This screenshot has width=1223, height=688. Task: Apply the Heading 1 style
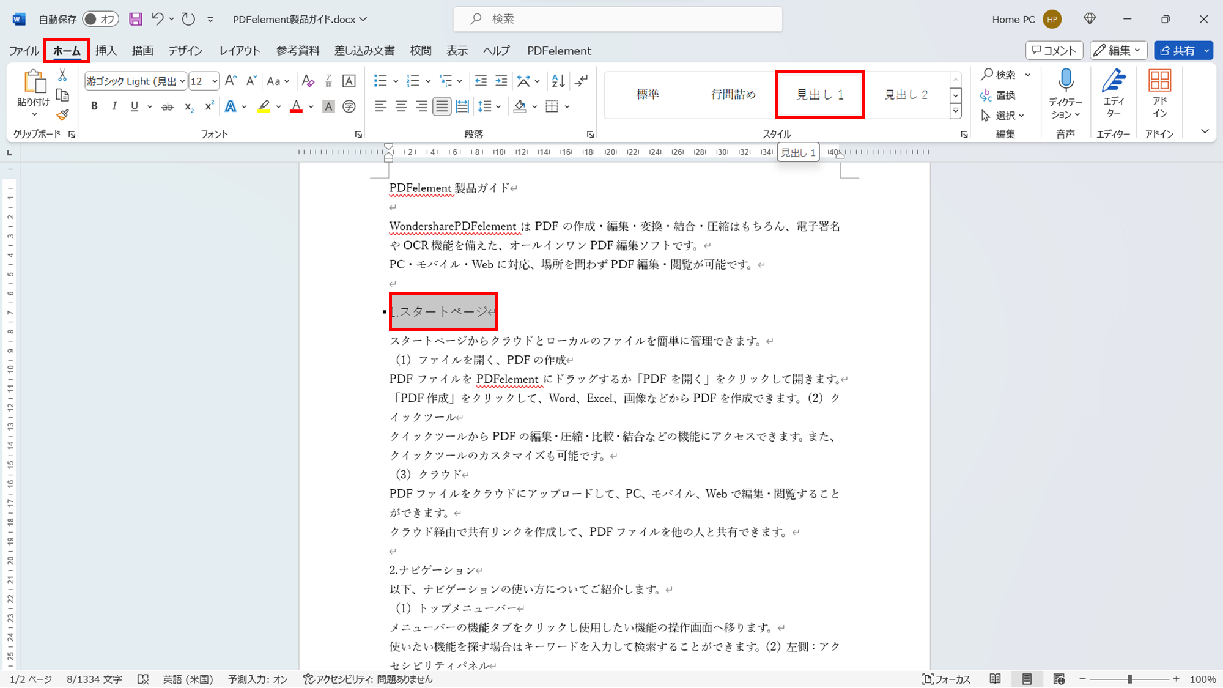[819, 94]
